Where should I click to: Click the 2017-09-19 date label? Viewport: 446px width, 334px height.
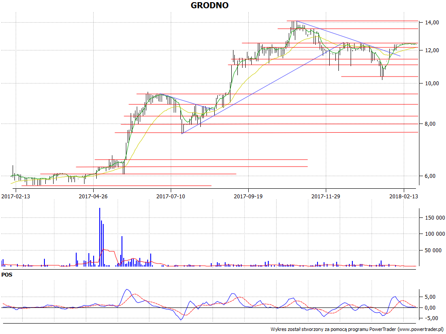pos(248,196)
